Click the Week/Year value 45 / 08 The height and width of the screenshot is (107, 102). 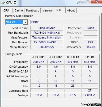point(91,47)
